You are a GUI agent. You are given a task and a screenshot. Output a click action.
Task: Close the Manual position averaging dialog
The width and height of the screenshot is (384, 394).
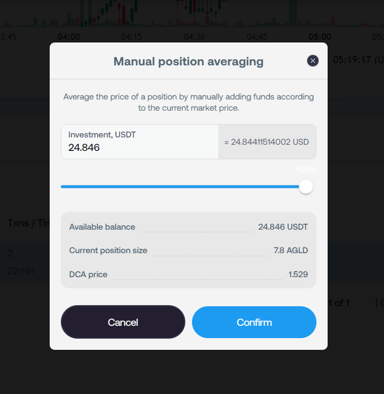coord(313,61)
